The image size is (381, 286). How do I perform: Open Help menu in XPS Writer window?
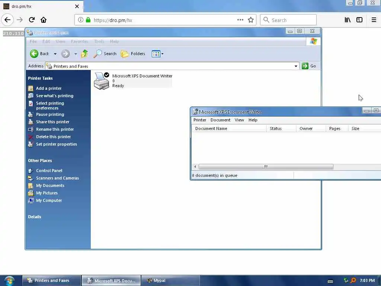(x=253, y=120)
